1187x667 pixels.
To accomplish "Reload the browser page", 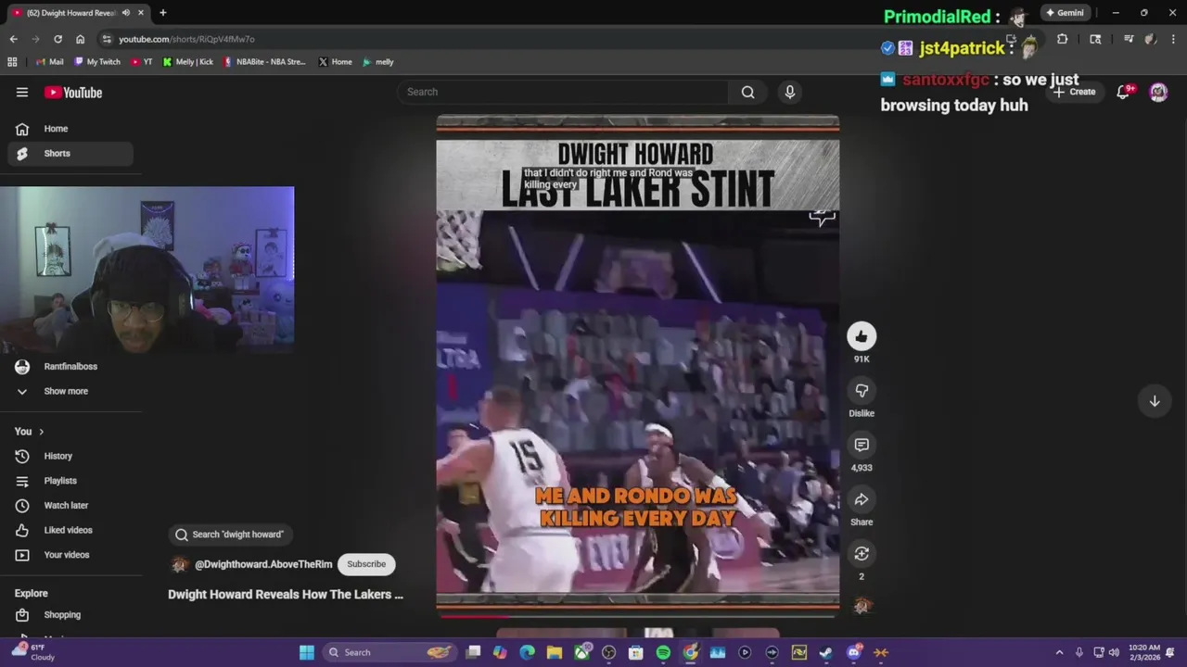I will [x=57, y=39].
